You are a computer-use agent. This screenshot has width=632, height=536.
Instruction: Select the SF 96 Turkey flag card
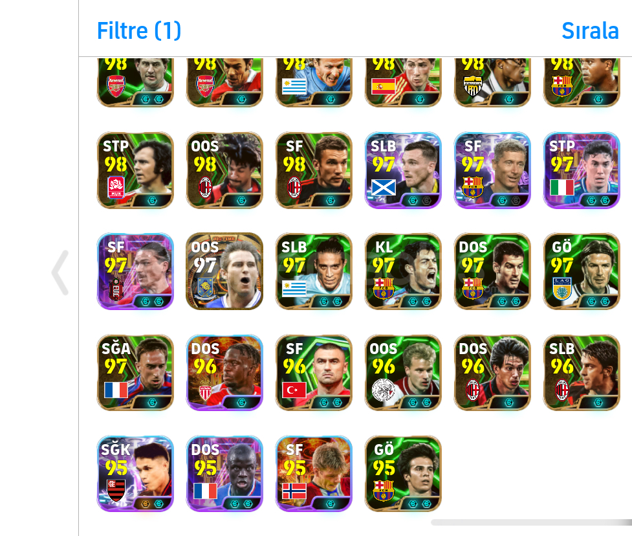(314, 372)
